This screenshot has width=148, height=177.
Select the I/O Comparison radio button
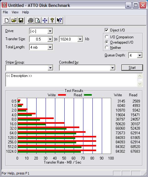(106, 37)
